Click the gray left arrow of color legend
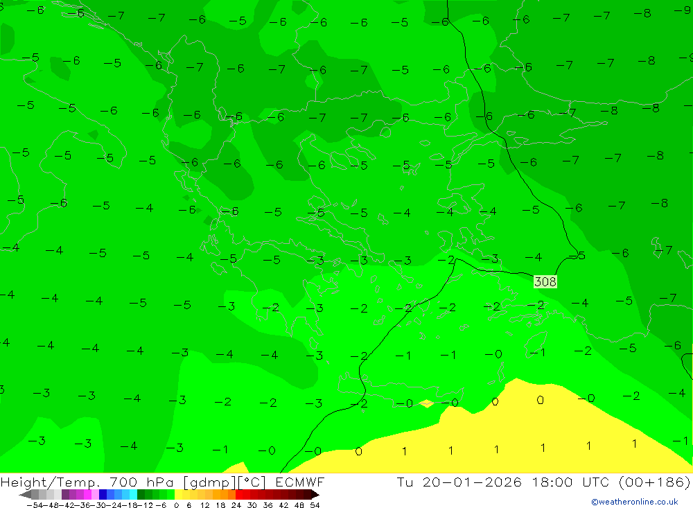693x508 pixels. 25,495
